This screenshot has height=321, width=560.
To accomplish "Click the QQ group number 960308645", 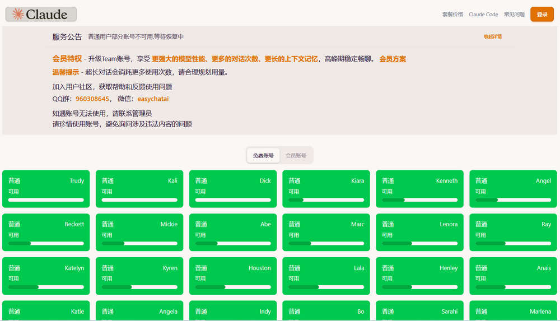I will (92, 99).
